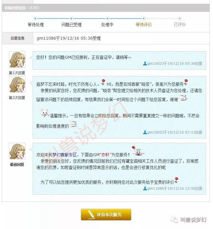Open the avatar of 第2次回复
213x229 pixels.
17,84
